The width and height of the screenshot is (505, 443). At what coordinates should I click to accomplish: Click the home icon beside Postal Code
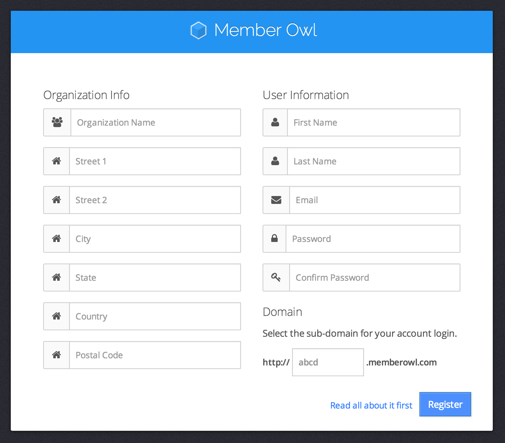(56, 355)
